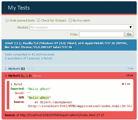
Task: Toggle the No try-catch checkbox
Action: pyautogui.click(x=70, y=20)
